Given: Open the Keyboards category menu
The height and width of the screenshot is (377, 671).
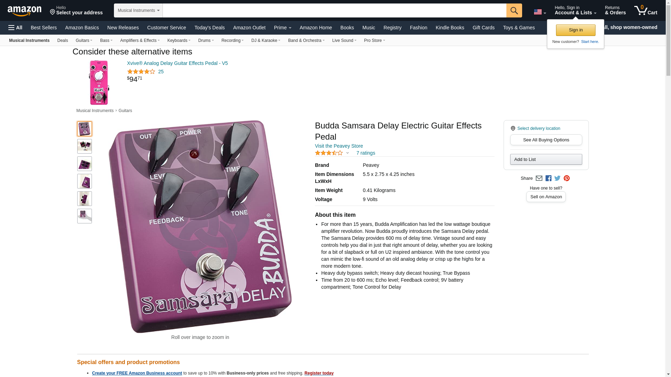Looking at the screenshot, I should point(179,40).
